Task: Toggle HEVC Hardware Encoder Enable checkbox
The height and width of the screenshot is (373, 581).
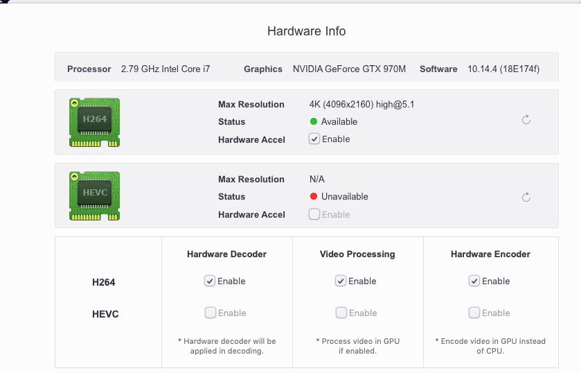Action: (474, 313)
